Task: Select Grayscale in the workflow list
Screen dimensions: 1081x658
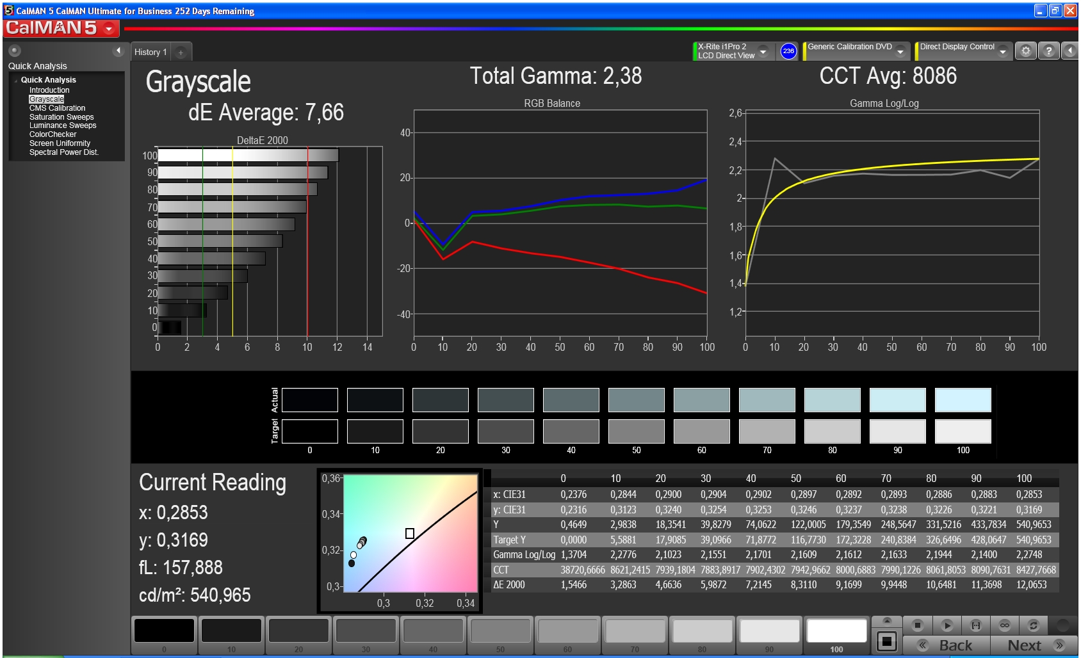Action: pos(46,99)
